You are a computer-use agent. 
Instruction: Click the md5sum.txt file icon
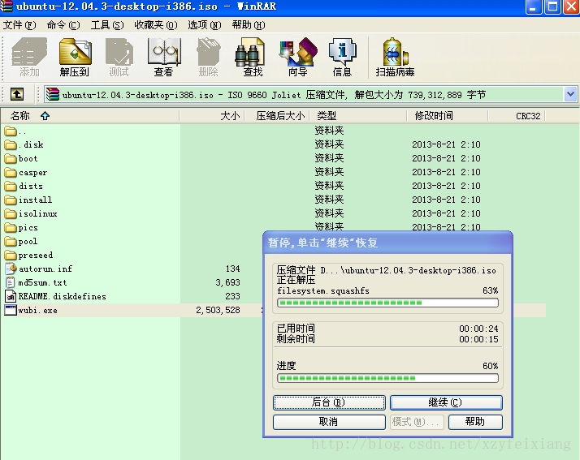tap(11, 282)
